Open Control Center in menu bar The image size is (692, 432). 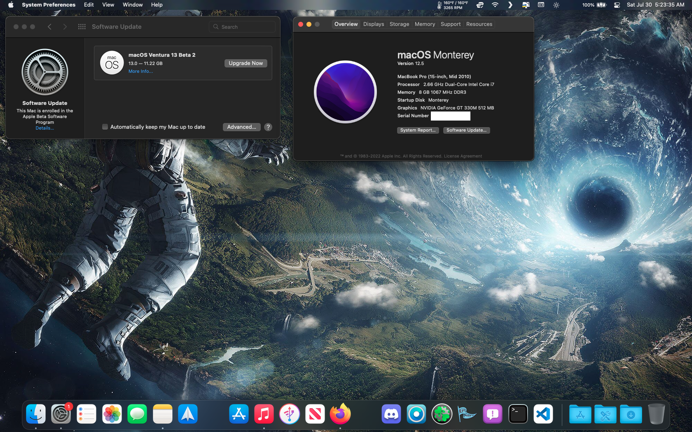617,5
